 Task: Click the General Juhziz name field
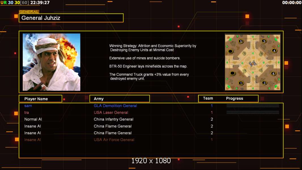(x=71, y=18)
